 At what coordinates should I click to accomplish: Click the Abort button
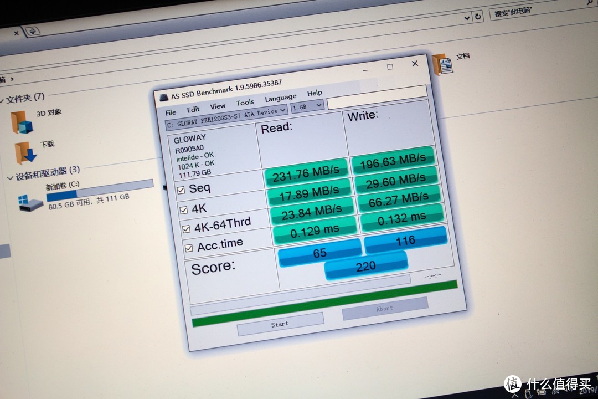pyautogui.click(x=385, y=309)
